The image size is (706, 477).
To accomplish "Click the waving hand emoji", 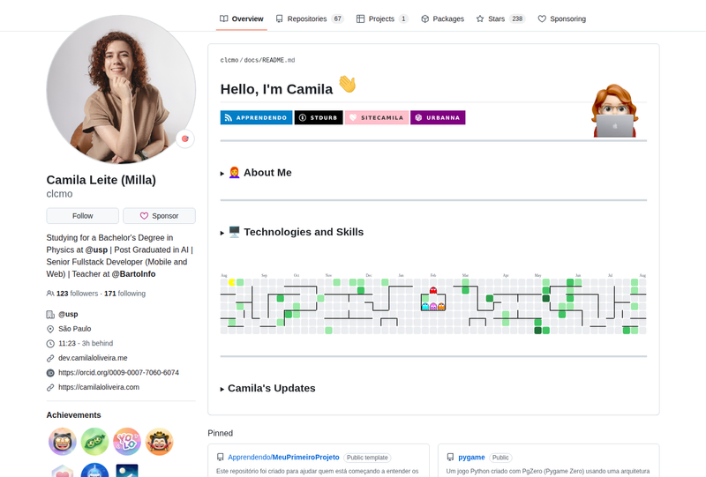I will tap(347, 84).
